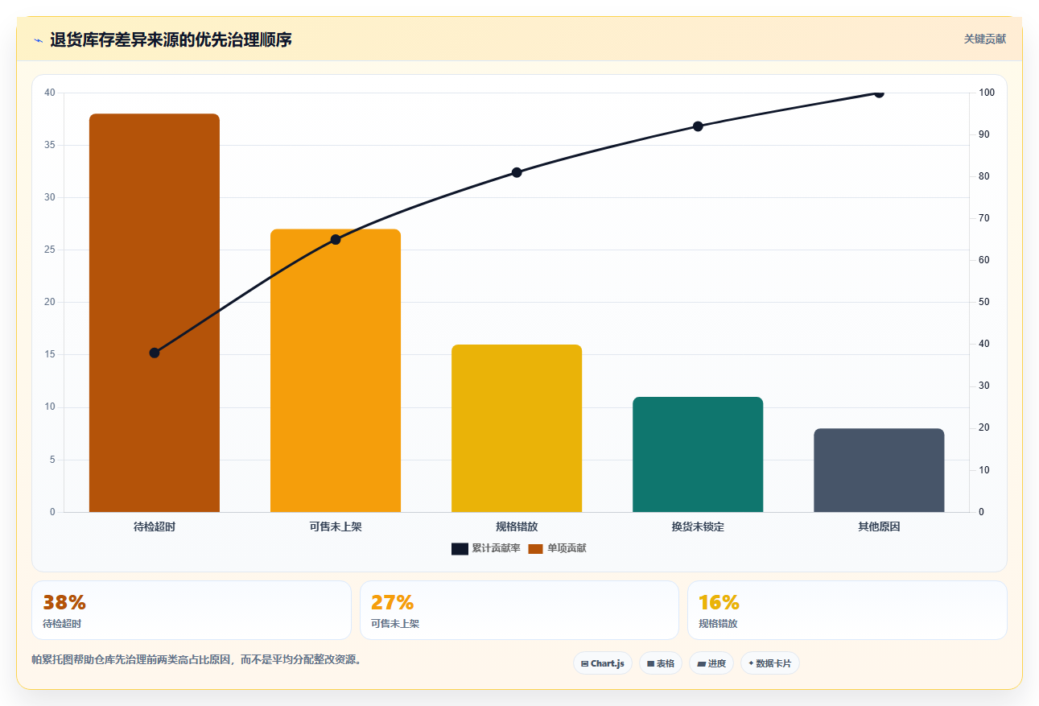
Task: Click the Chart.js tag chip
Action: pos(603,663)
